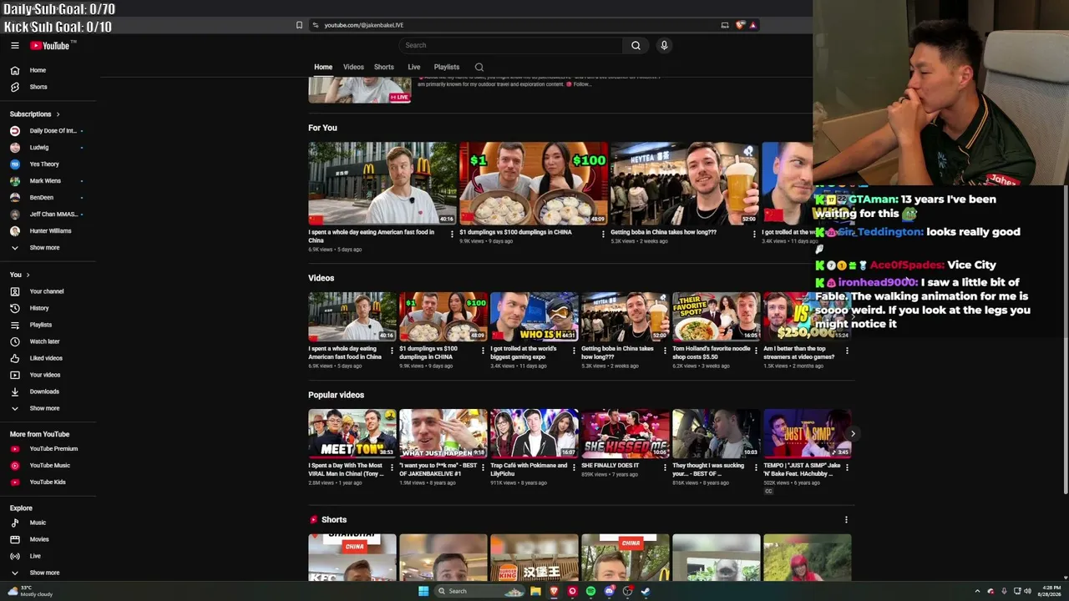The image size is (1069, 601).
Task: Click the Windows taskbar Search box
Action: click(x=480, y=591)
